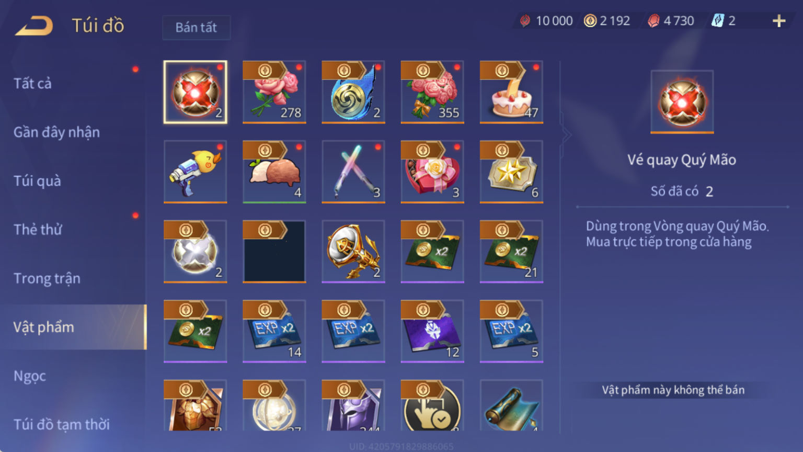The width and height of the screenshot is (803, 452).
Task: Go back using the golden return arrow
Action: tap(34, 26)
